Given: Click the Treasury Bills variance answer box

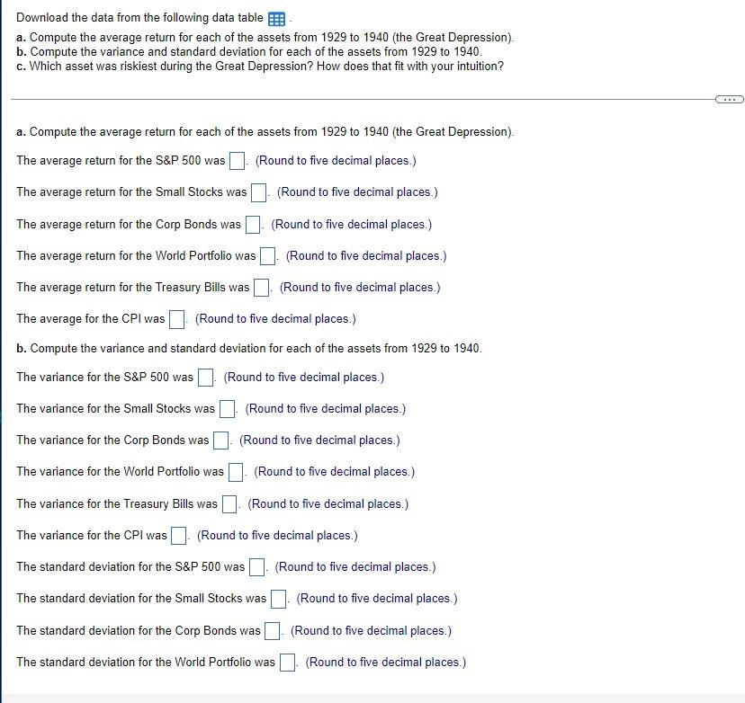Looking at the screenshot, I should (x=229, y=503).
